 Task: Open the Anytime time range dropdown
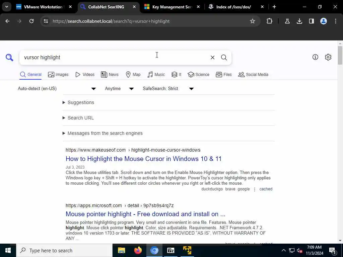coord(119,88)
